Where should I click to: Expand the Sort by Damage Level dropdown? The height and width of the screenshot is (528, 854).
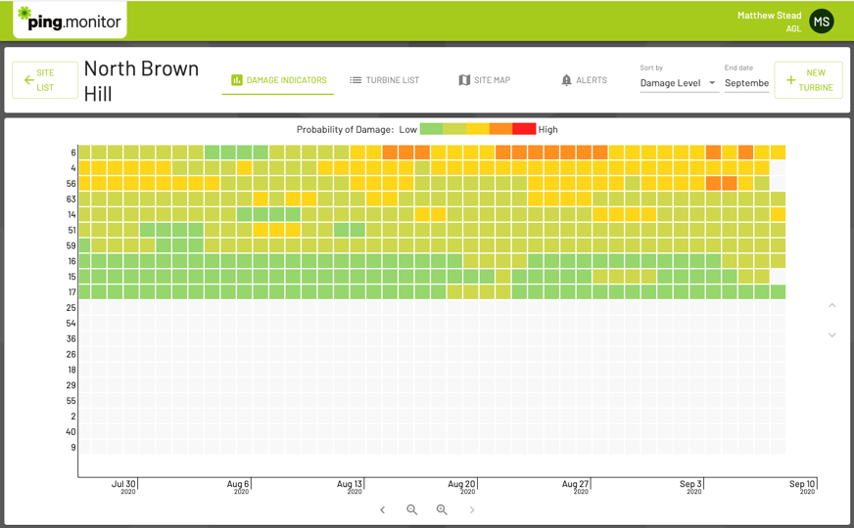[x=678, y=83]
